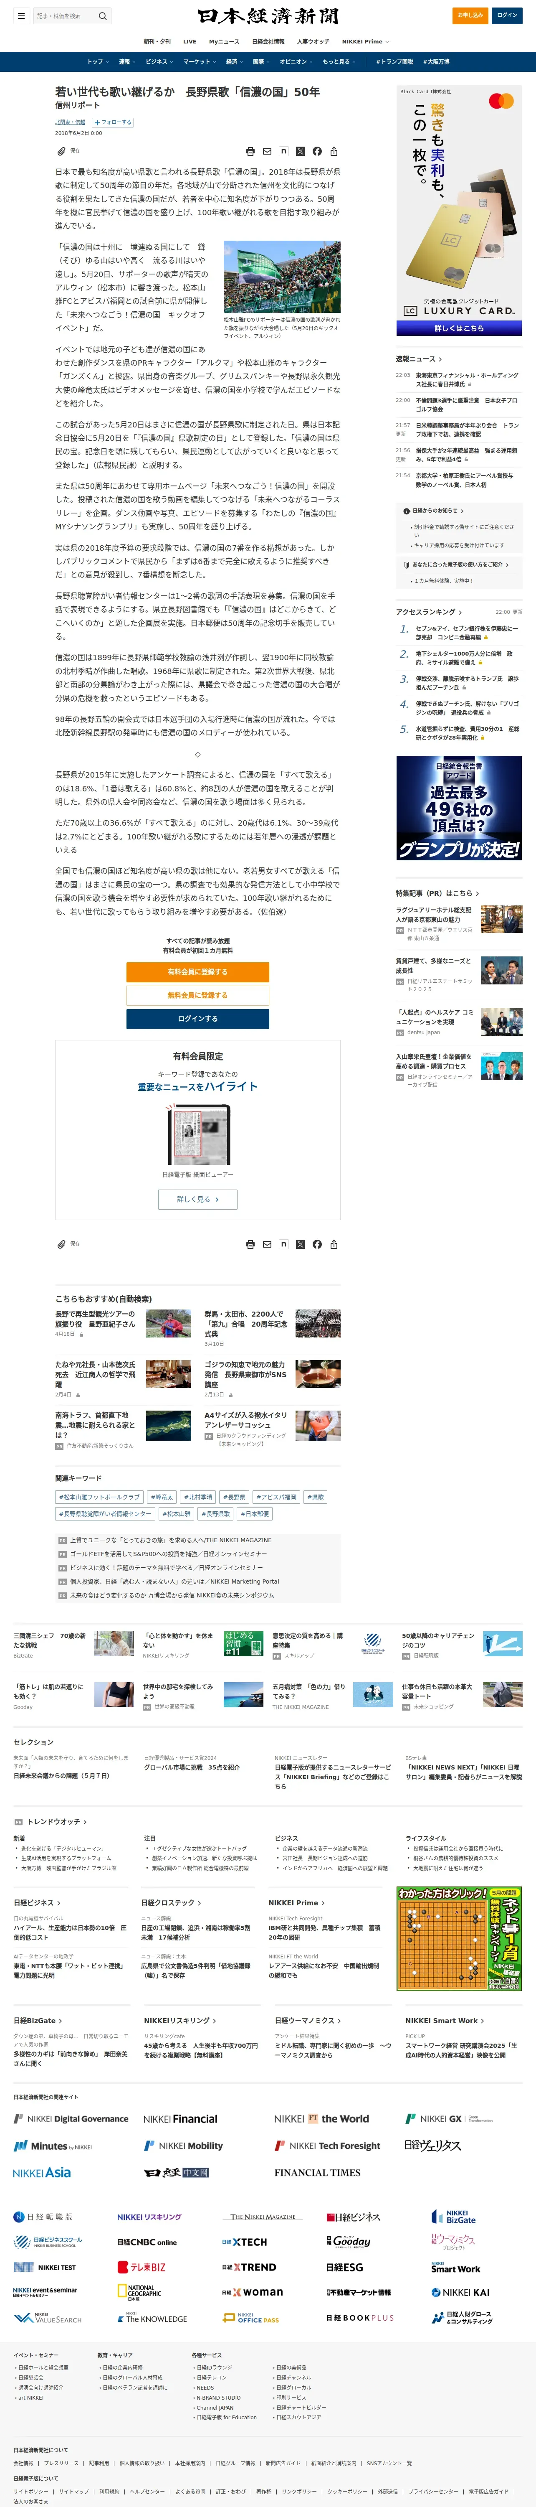Click the header ログイン button

(x=507, y=15)
